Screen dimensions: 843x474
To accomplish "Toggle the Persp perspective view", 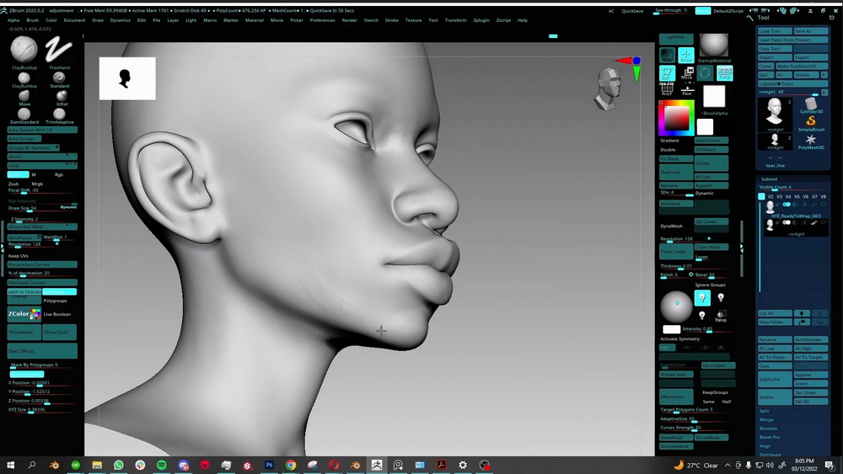I will (x=725, y=73).
